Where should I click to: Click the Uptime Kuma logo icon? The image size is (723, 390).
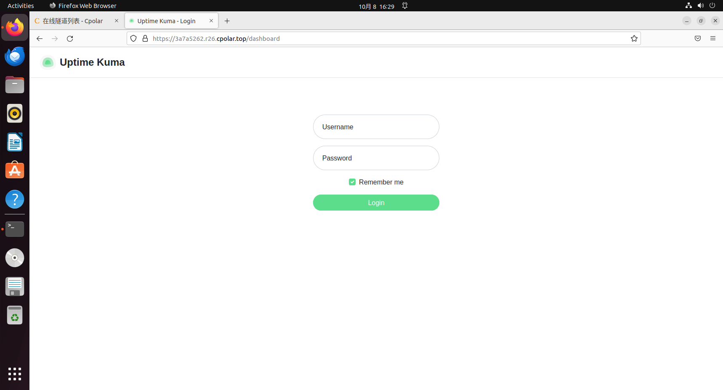48,62
